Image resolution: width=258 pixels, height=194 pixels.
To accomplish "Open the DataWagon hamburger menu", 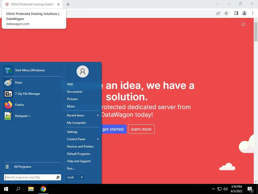I will point(243,25).
